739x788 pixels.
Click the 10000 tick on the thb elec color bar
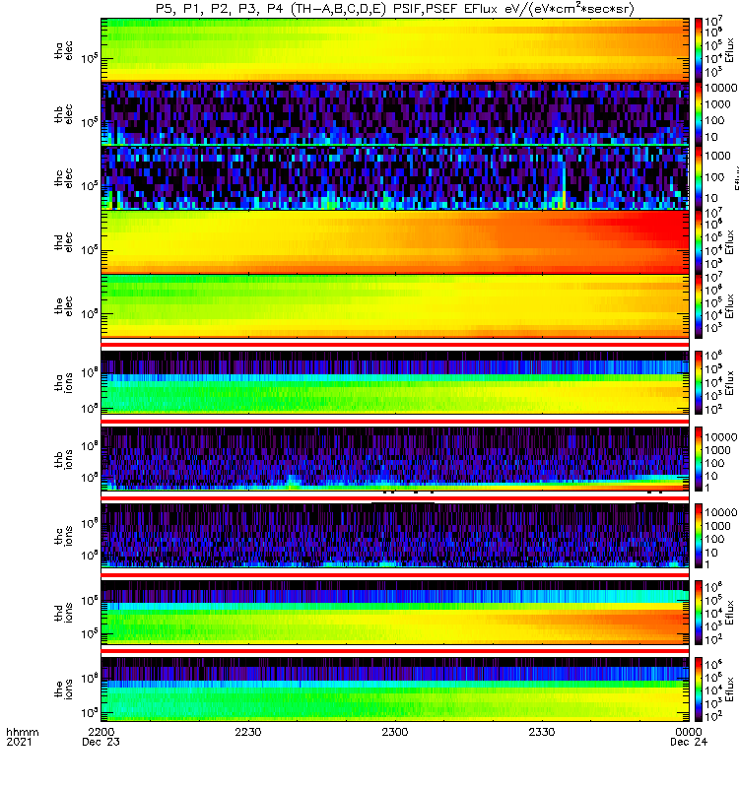tap(721, 88)
